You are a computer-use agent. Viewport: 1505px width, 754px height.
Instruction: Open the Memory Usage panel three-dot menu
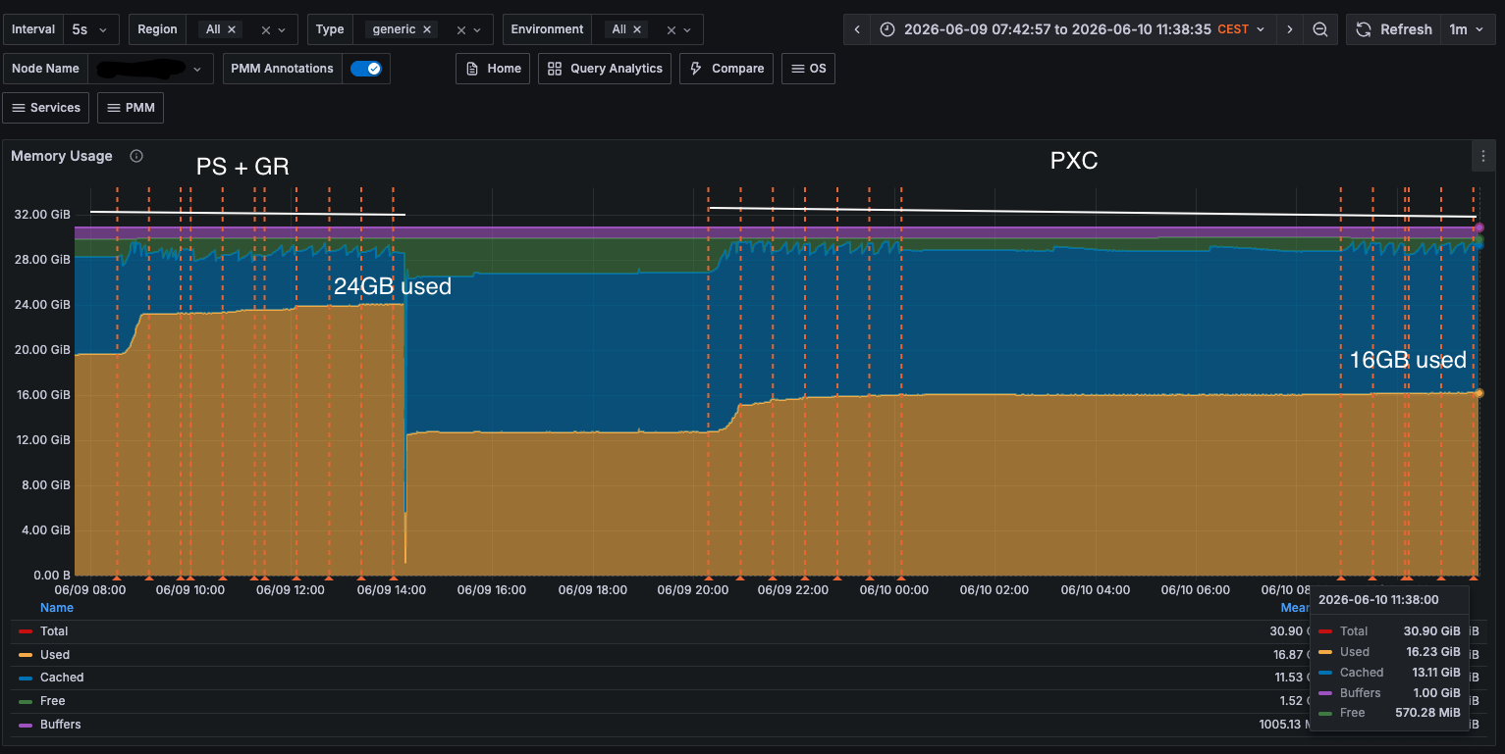[1483, 156]
